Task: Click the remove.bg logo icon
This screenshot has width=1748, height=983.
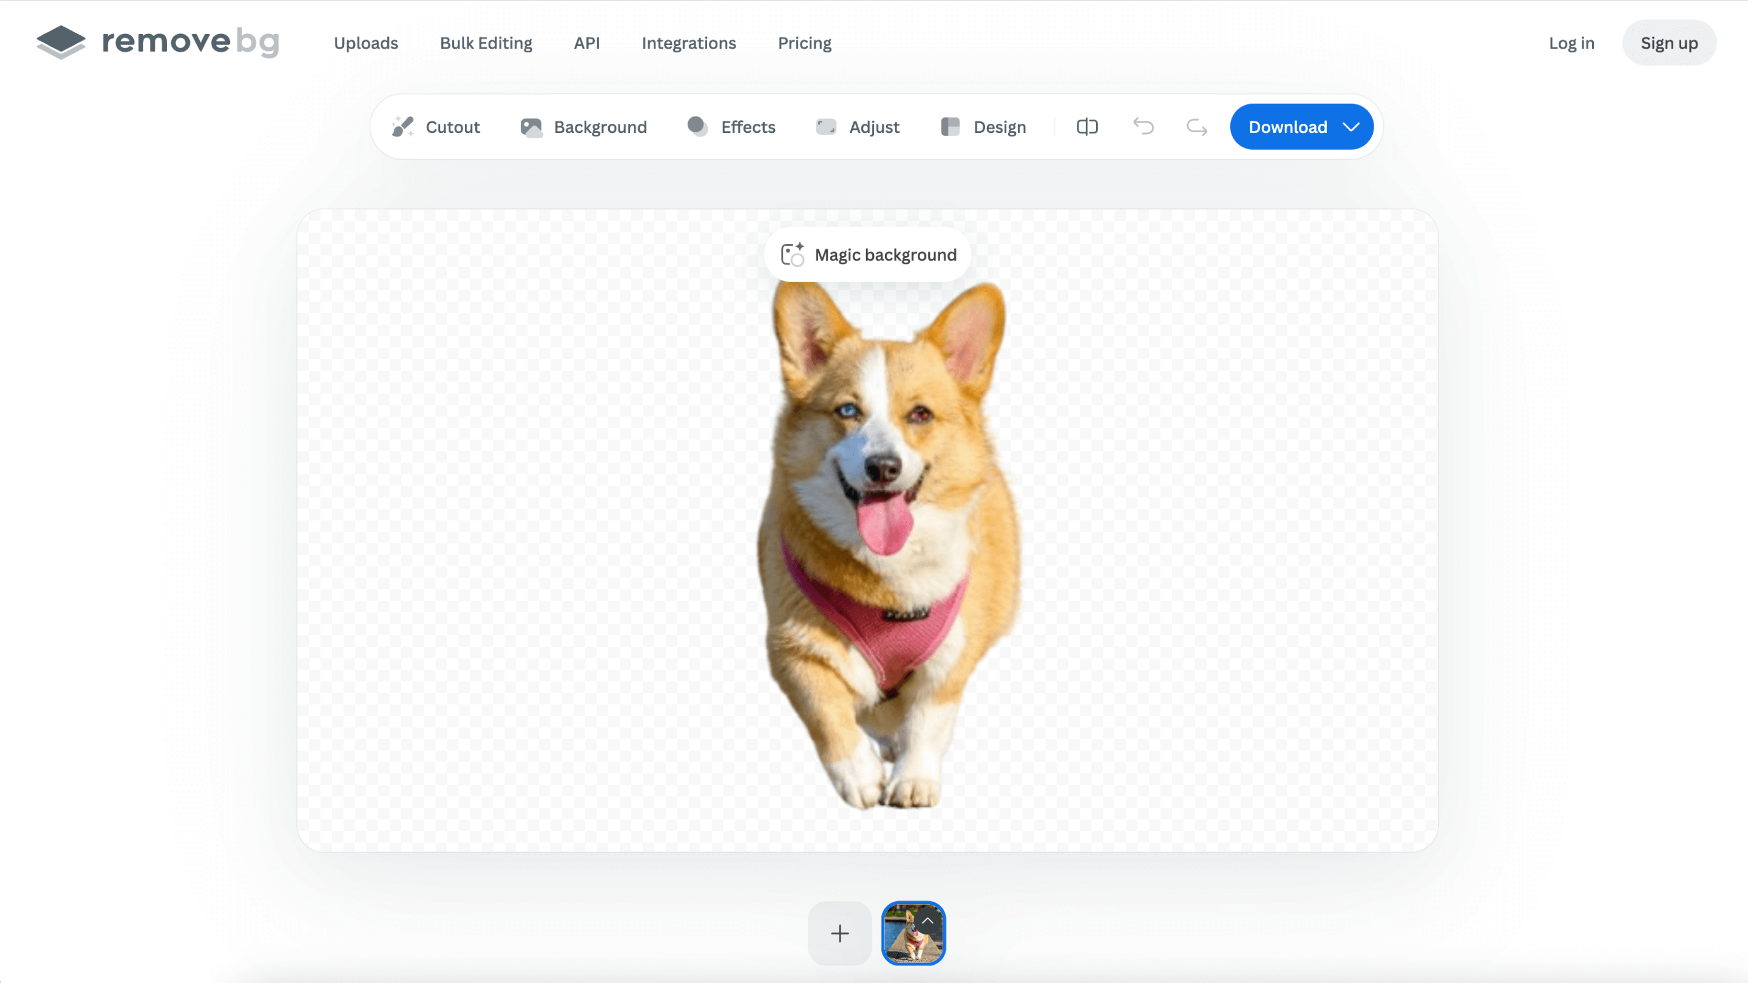Action: click(x=61, y=42)
